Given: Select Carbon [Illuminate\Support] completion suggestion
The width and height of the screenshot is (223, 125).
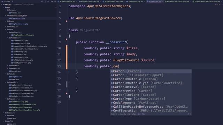Looking at the screenshot, I should pyautogui.click(x=151, y=75).
